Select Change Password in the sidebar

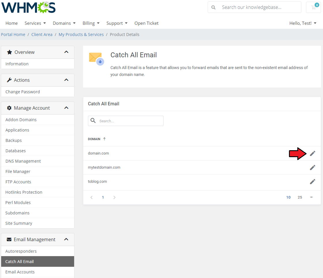[x=38, y=92]
